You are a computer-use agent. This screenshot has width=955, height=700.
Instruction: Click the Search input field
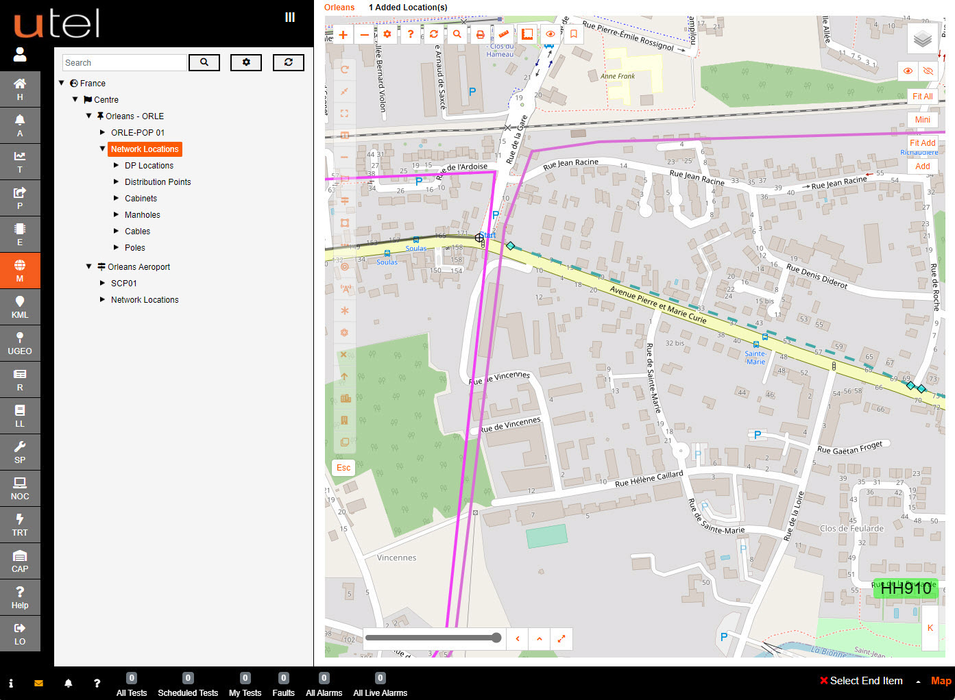(x=124, y=62)
